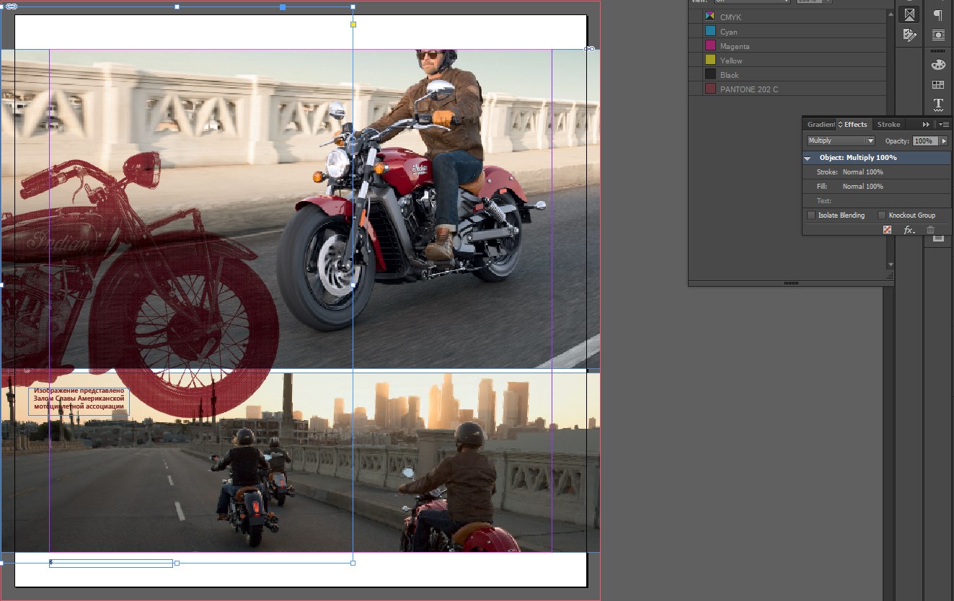Open the Color palette panel icon
Screen dimensions: 954x601
(938, 65)
